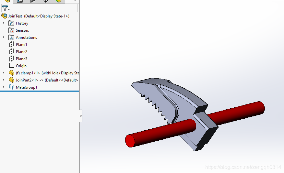Image resolution: width=284 pixels, height=173 pixels.
Task: Select the Plane1 label
Action: tap(21, 45)
